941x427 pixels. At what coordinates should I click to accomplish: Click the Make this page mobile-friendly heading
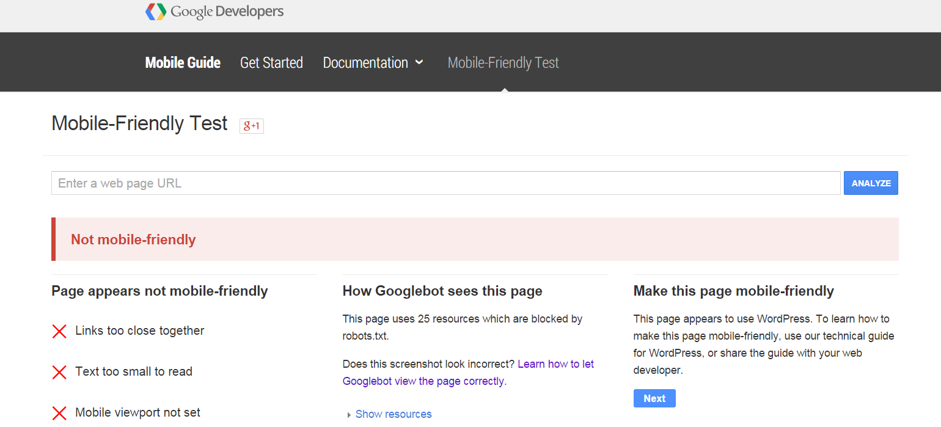tap(733, 291)
